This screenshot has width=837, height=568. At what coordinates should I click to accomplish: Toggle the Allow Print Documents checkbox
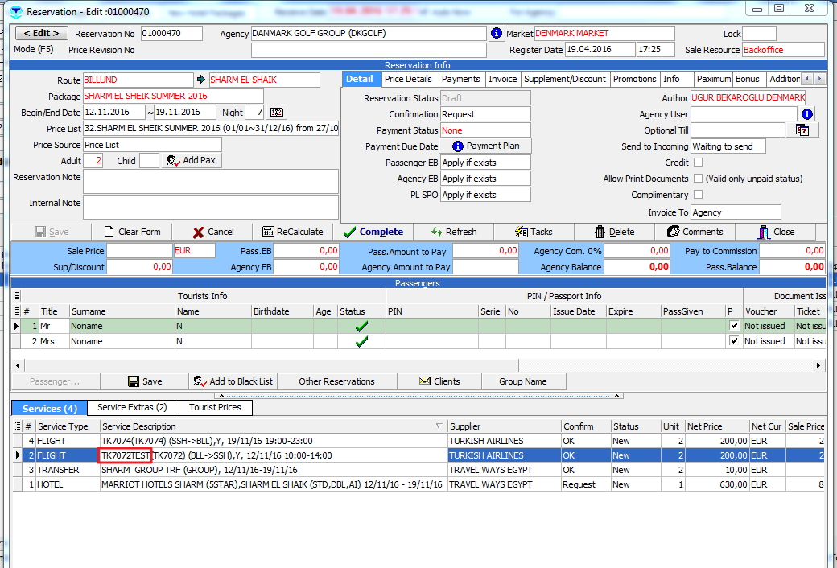click(698, 179)
